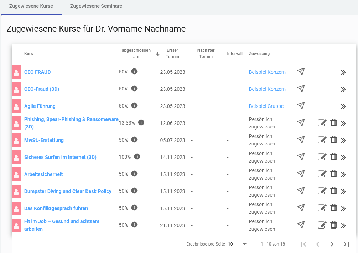Open Ergebnisse pro Seite dropdown

(x=238, y=244)
